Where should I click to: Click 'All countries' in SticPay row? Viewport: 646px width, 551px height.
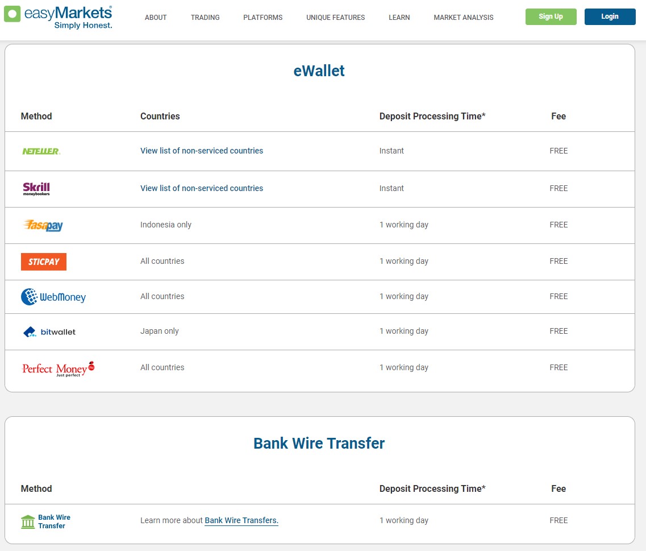[162, 261]
